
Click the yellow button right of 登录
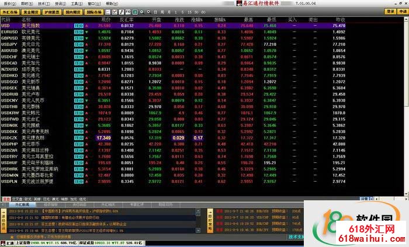[x=403, y=12]
